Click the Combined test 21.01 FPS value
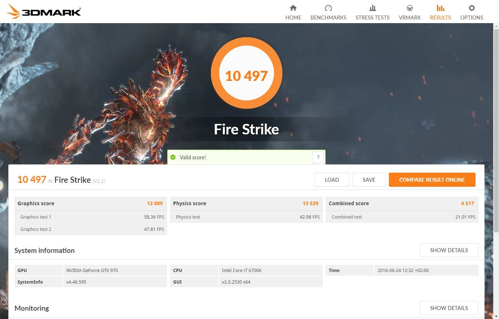 coord(465,217)
